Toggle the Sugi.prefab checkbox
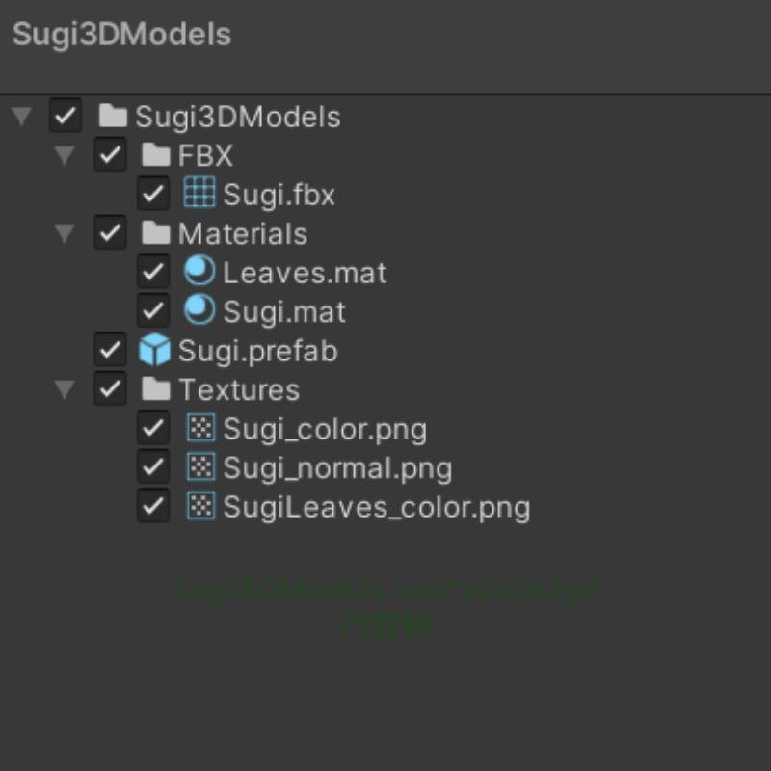This screenshot has width=771, height=771. [110, 351]
